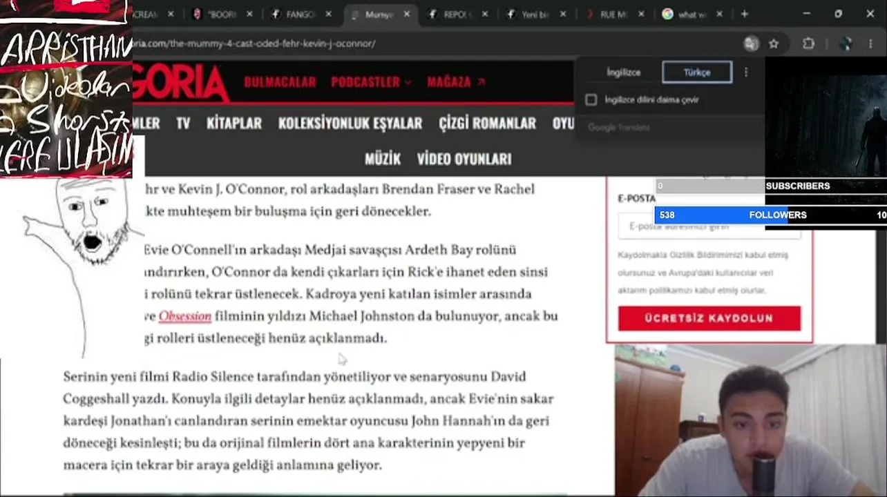Go to the MÜZİK section
This screenshot has height=497, width=887.
[x=383, y=159]
